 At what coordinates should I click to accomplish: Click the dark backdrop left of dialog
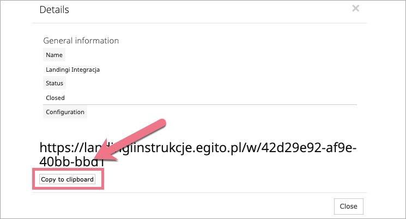[16, 109]
